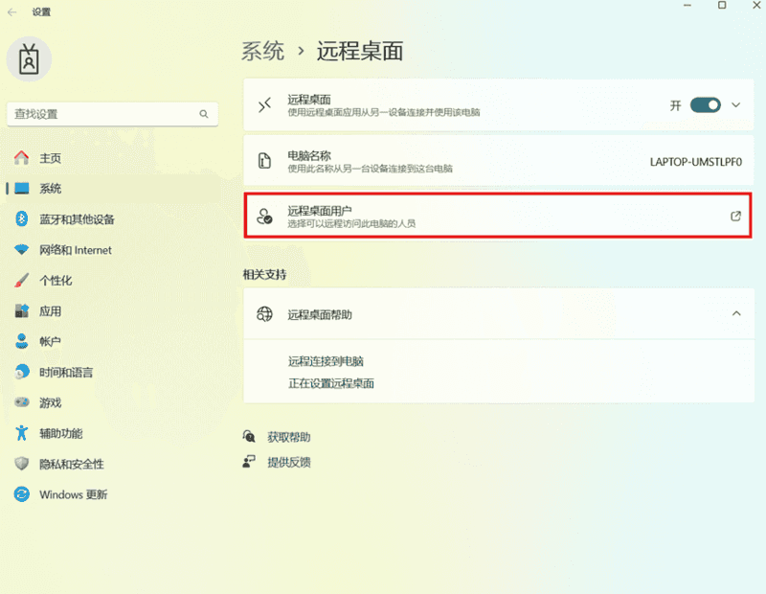Click the 辅助功能 accessibility icon
The height and width of the screenshot is (594, 766).
point(21,433)
